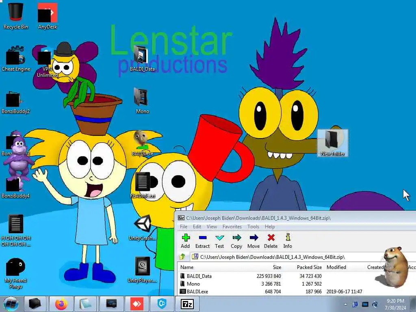Click the Info toolbar icon in 7-Zip

[x=288, y=241]
